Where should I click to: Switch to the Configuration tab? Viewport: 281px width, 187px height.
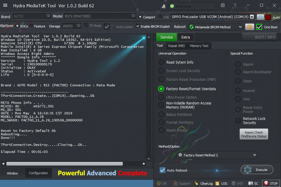click(x=38, y=173)
